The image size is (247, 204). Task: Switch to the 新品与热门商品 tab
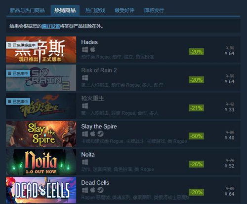point(27,10)
